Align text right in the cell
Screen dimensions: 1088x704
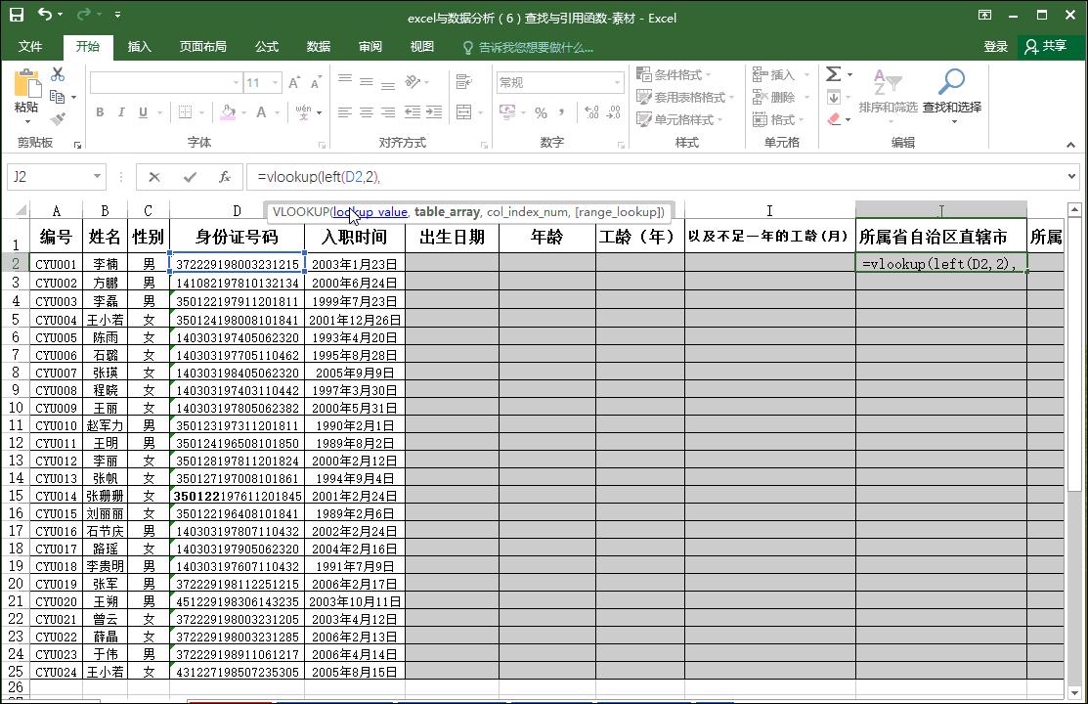tap(388, 112)
